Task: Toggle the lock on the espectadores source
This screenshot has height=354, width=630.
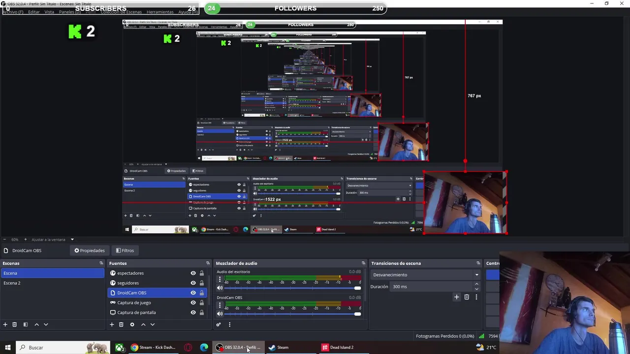Action: tap(201, 273)
